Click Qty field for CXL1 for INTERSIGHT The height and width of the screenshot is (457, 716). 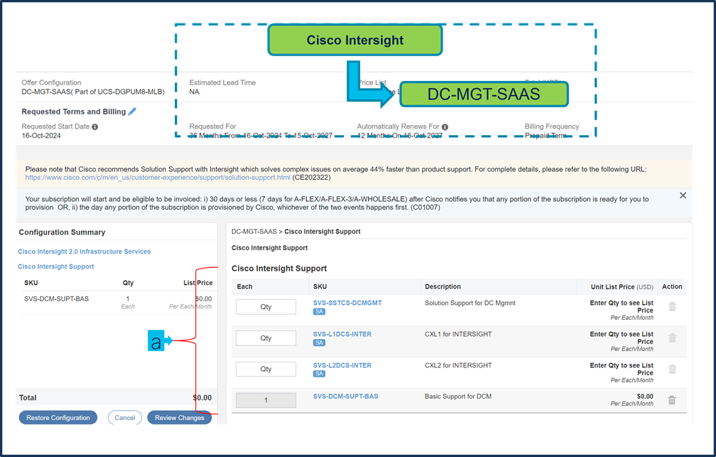click(266, 338)
